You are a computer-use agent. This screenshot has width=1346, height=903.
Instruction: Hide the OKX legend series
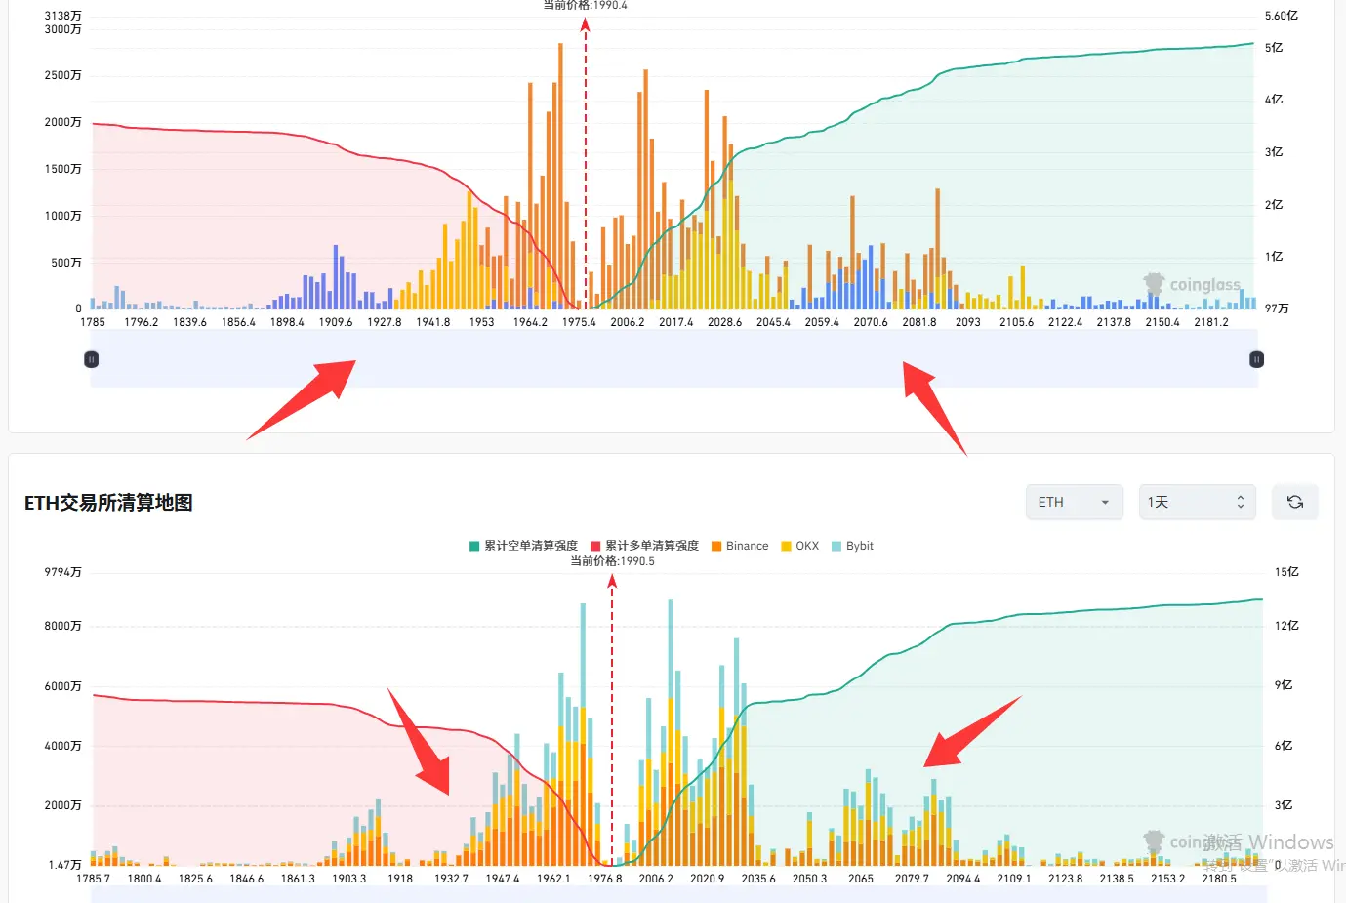800,546
